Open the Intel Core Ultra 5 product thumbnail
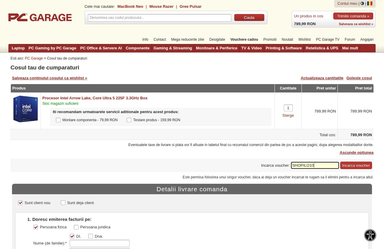The image size is (384, 249). click(x=25, y=109)
